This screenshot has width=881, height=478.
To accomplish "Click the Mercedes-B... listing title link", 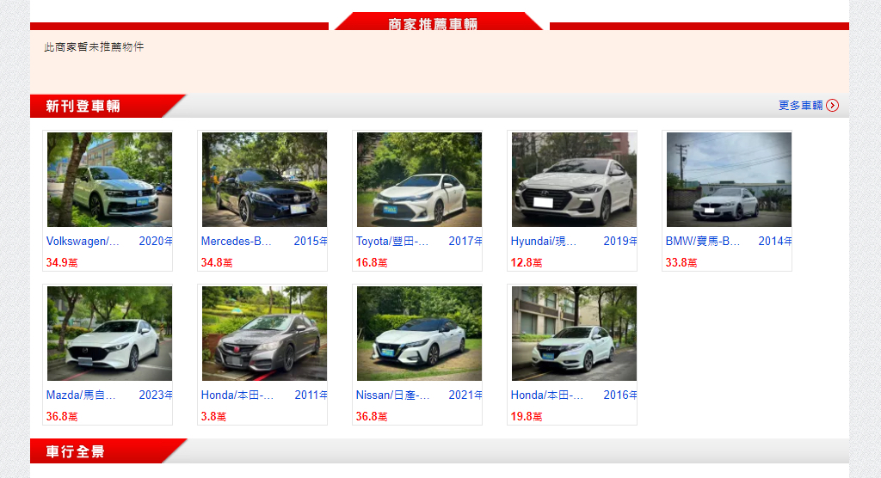I will point(236,241).
